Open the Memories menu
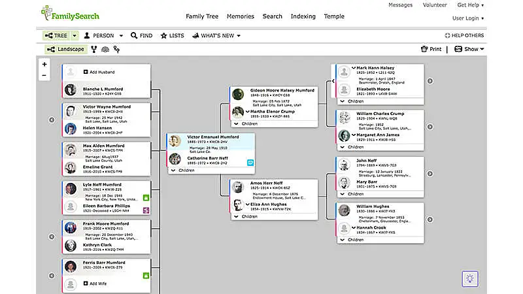 [x=240, y=16]
